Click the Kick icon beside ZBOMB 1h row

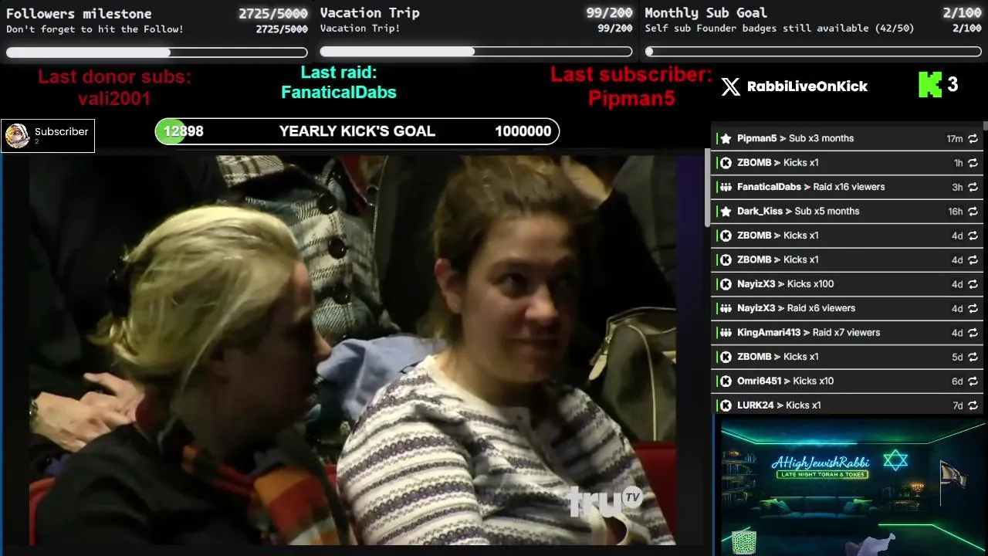coord(726,163)
